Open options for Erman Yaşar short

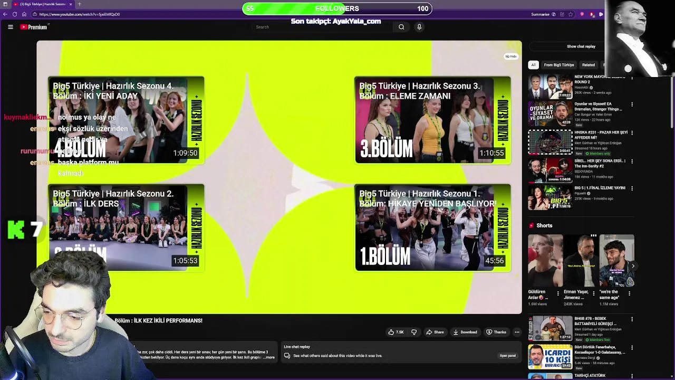[x=594, y=293]
